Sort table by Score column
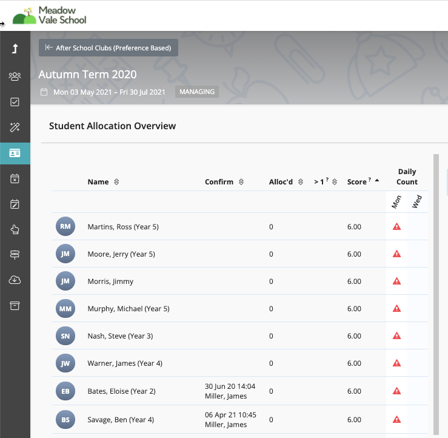 click(377, 180)
